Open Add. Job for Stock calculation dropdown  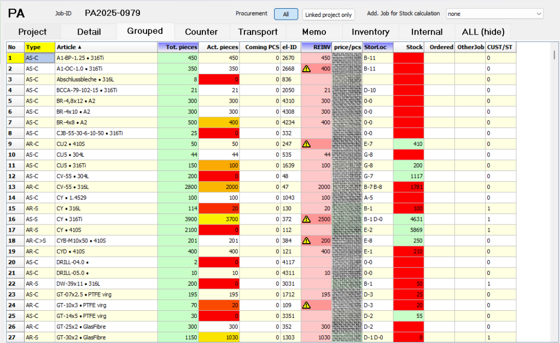[x=494, y=14]
